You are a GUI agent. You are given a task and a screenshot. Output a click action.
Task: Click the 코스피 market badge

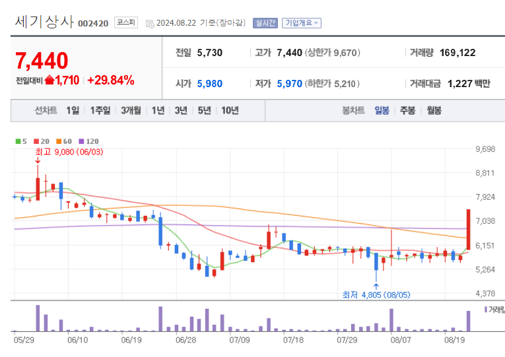point(125,22)
